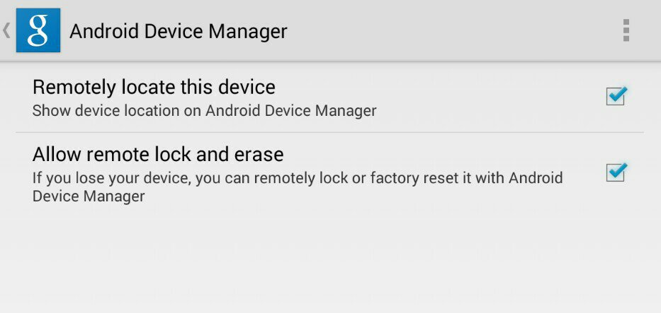Open the three-dot overflow menu

[626, 30]
